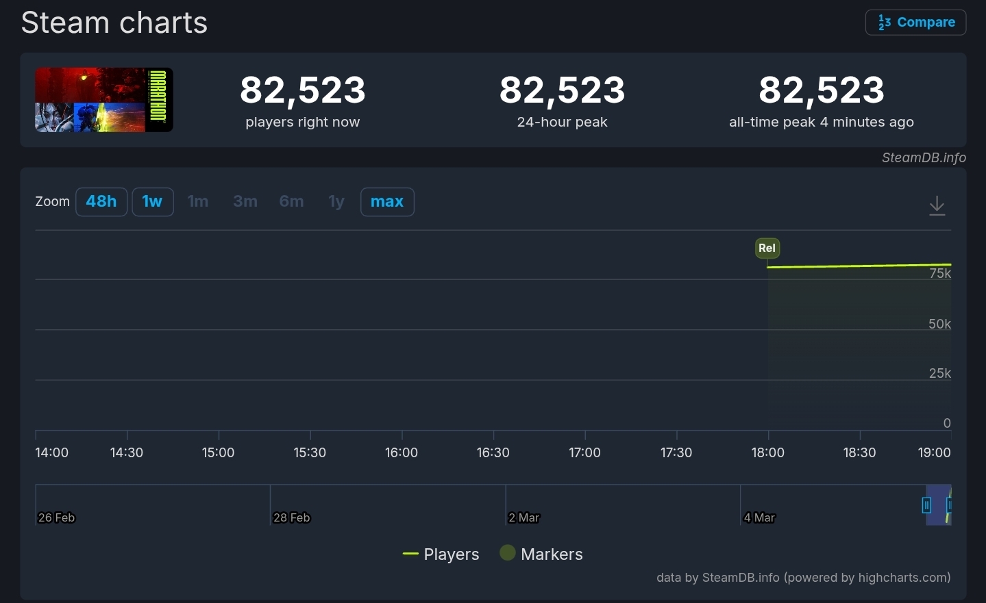
Task: Click the 14:00 axis label
Action: (52, 452)
